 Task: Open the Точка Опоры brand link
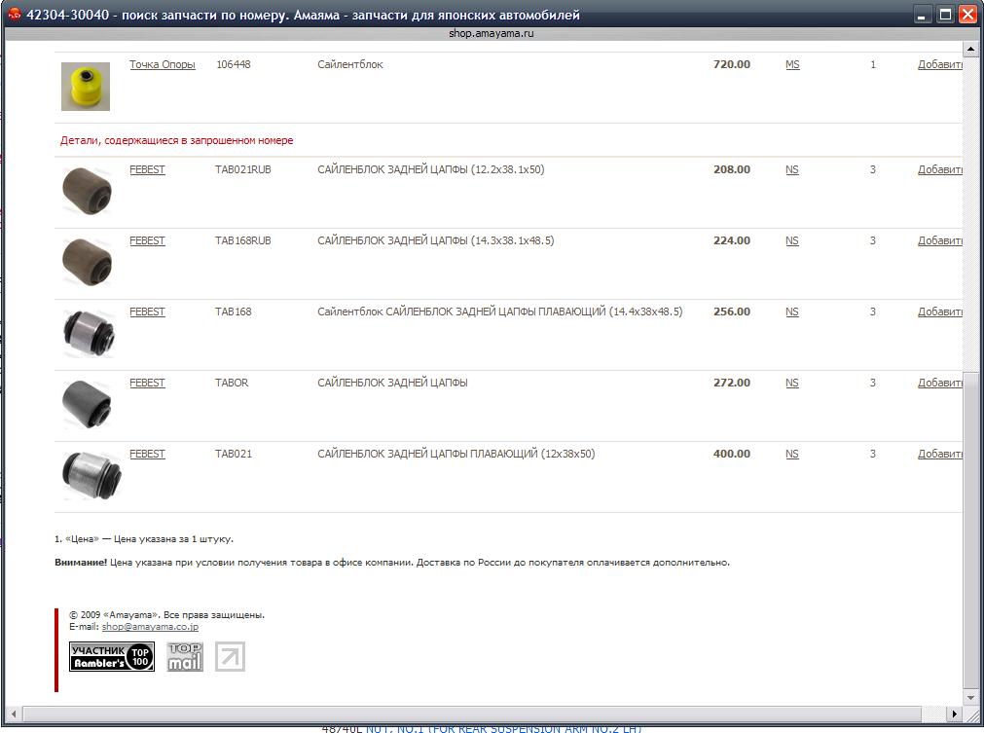click(x=163, y=65)
